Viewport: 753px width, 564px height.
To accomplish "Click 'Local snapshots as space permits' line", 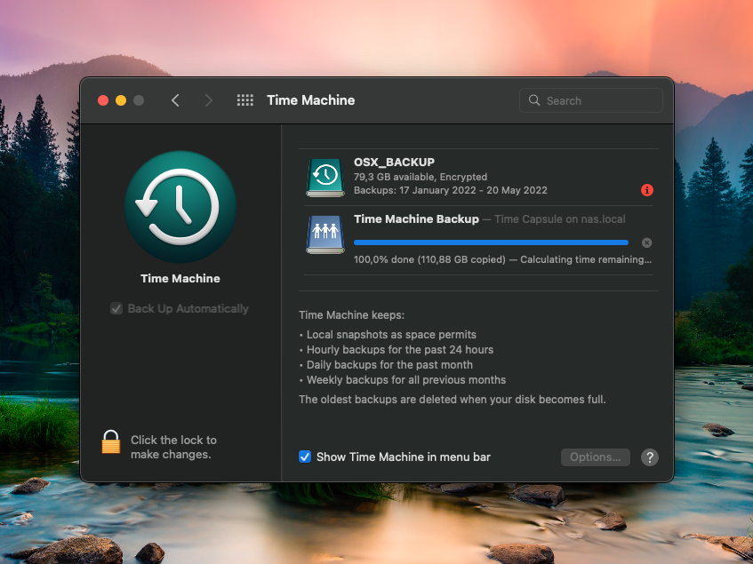I will [x=391, y=335].
